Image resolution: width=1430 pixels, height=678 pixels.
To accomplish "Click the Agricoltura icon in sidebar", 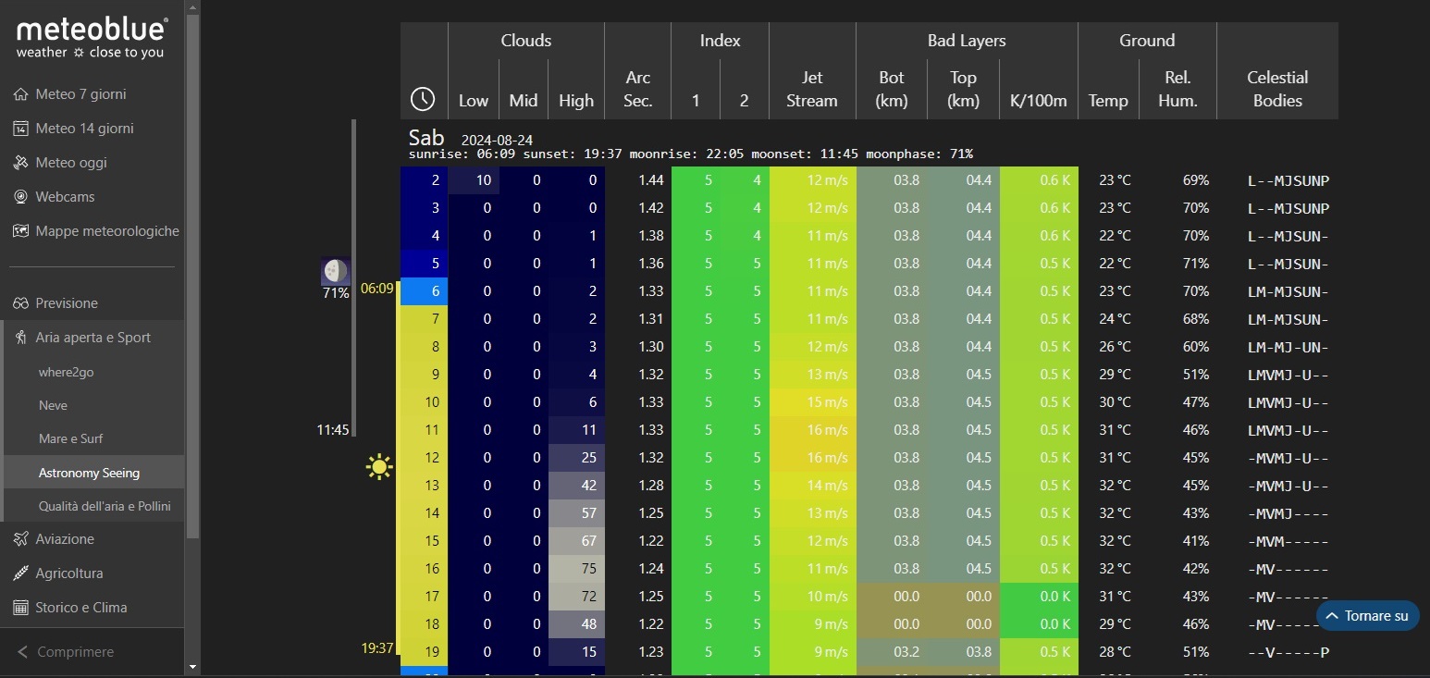I will point(21,573).
